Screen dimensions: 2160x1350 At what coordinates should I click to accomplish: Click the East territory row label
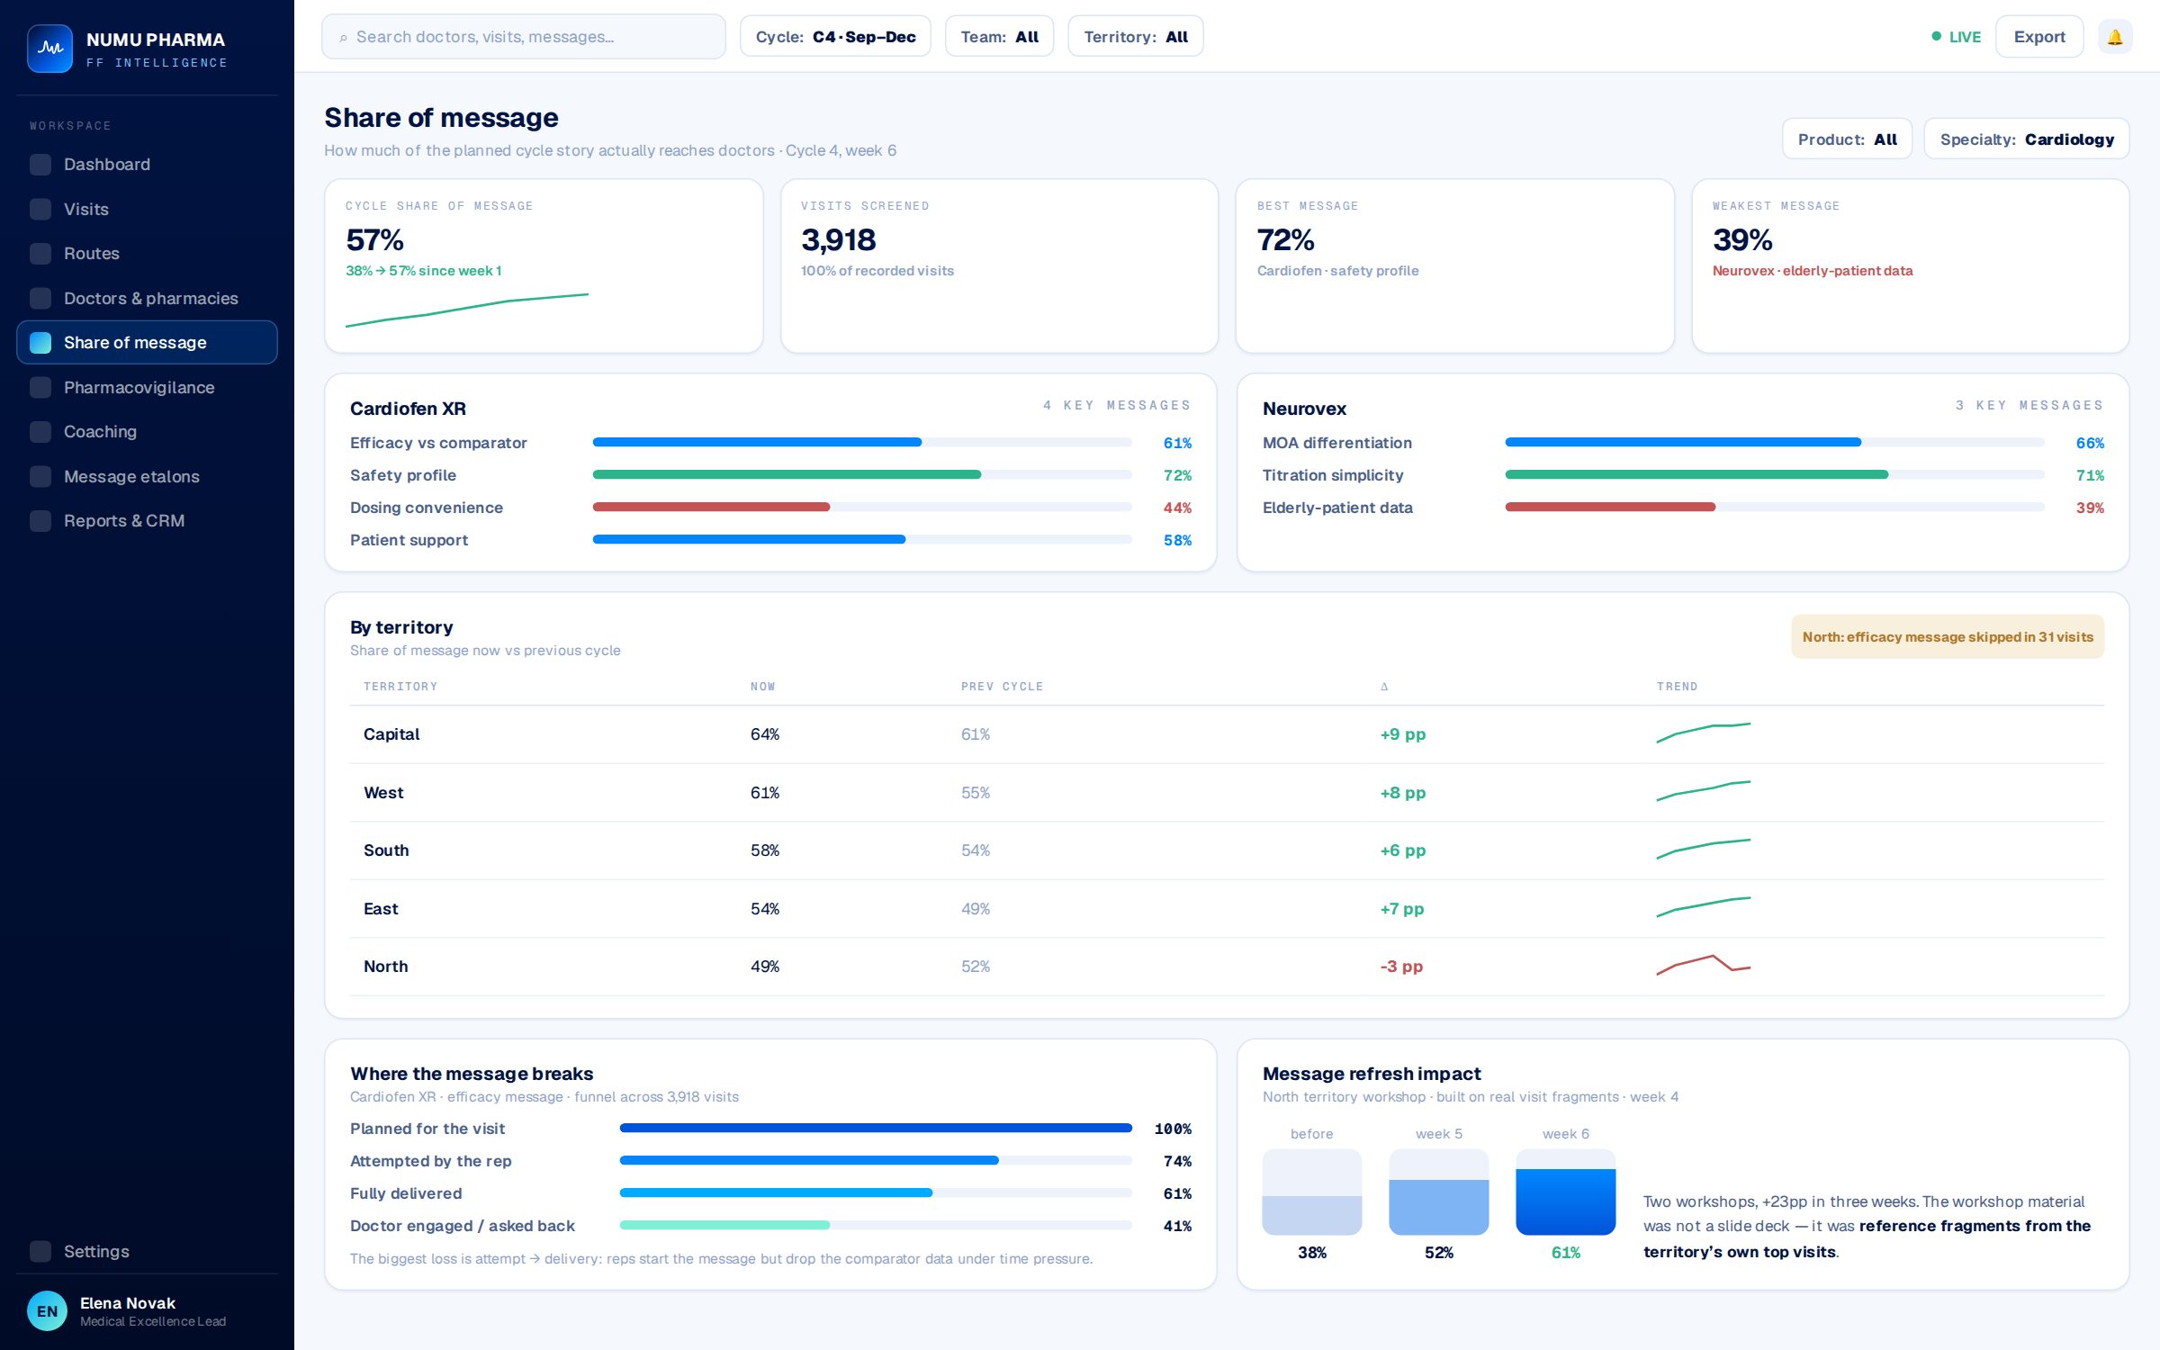(381, 909)
